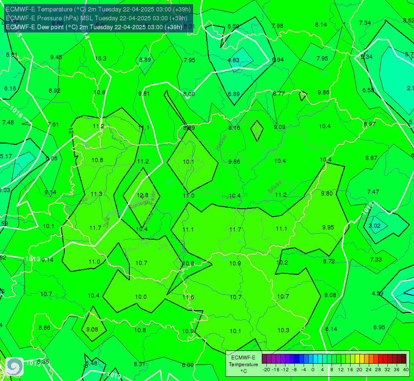
Task: Click the 3.02 temperature value
Action: tap(375, 226)
